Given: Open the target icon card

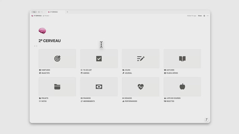Looking at the screenshot, I should click(57, 58).
